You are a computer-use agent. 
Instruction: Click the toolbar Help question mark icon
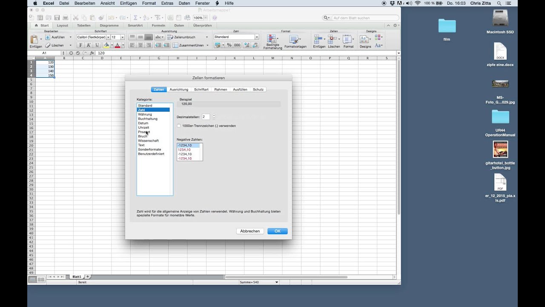point(215,17)
